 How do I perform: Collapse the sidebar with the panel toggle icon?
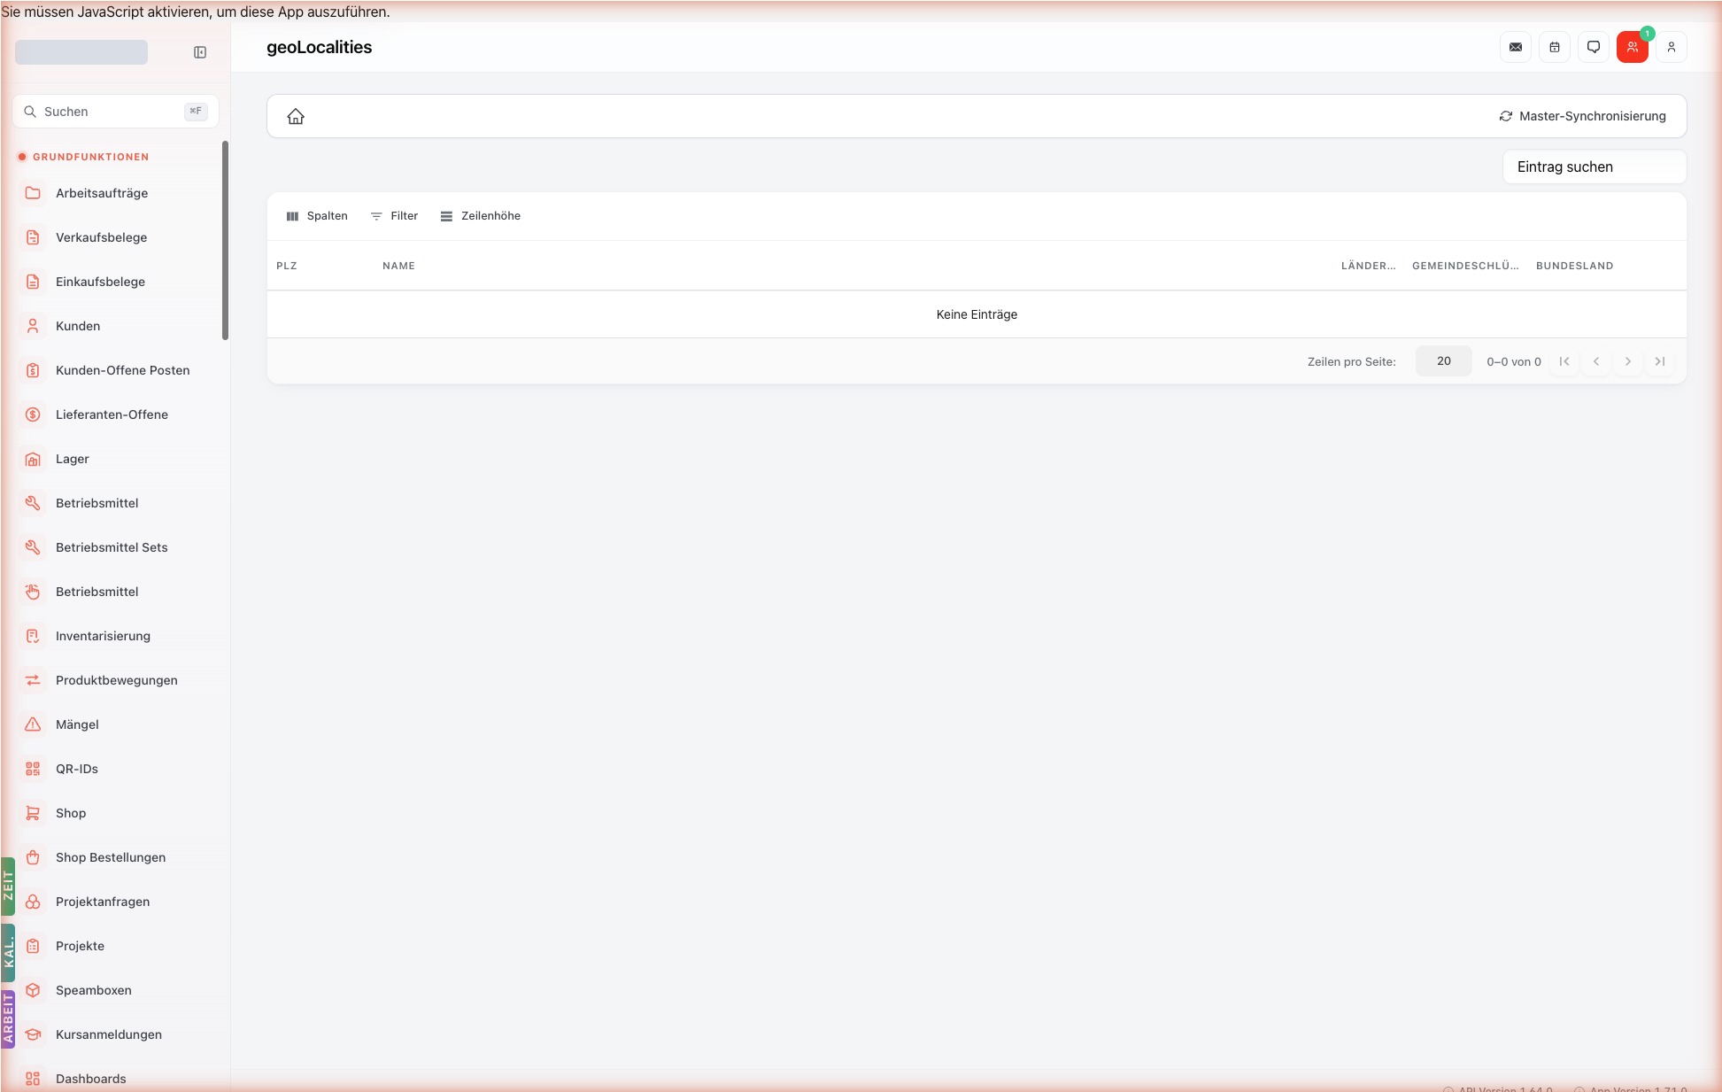tap(200, 52)
